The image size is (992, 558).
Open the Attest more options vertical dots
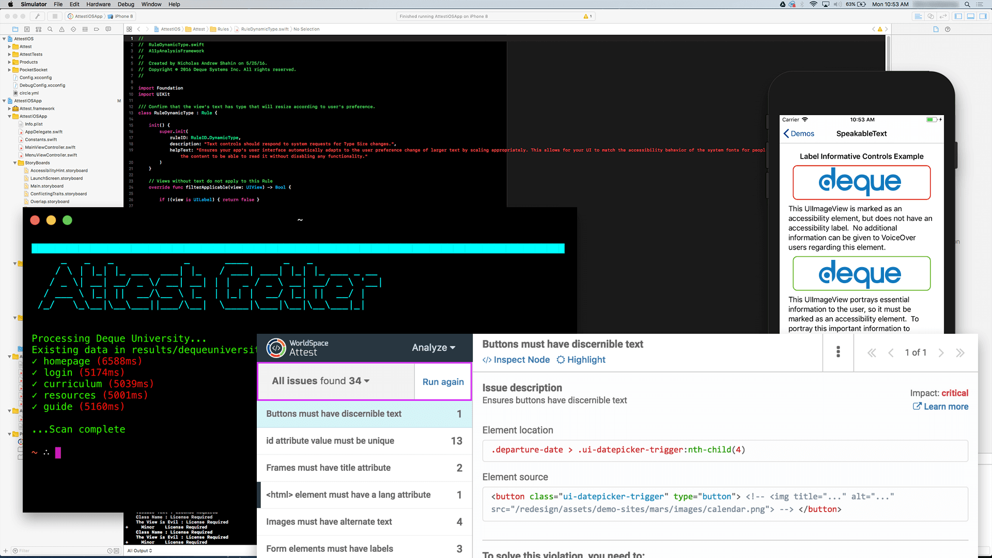click(x=838, y=352)
